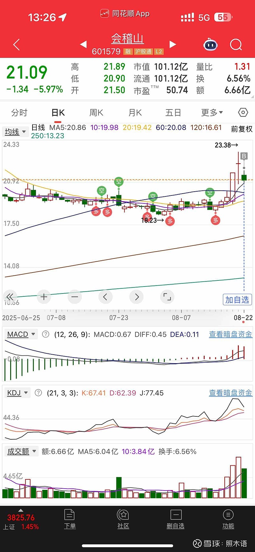
Task: Tap the 多 signal marker beside 18.23 label
Action: tap(170, 221)
